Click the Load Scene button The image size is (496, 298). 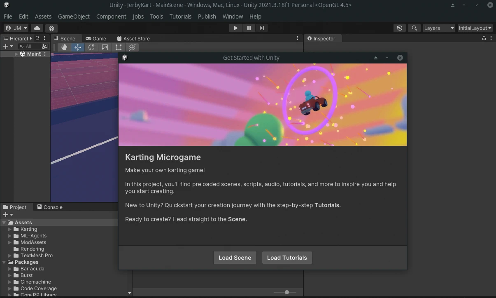(x=235, y=258)
